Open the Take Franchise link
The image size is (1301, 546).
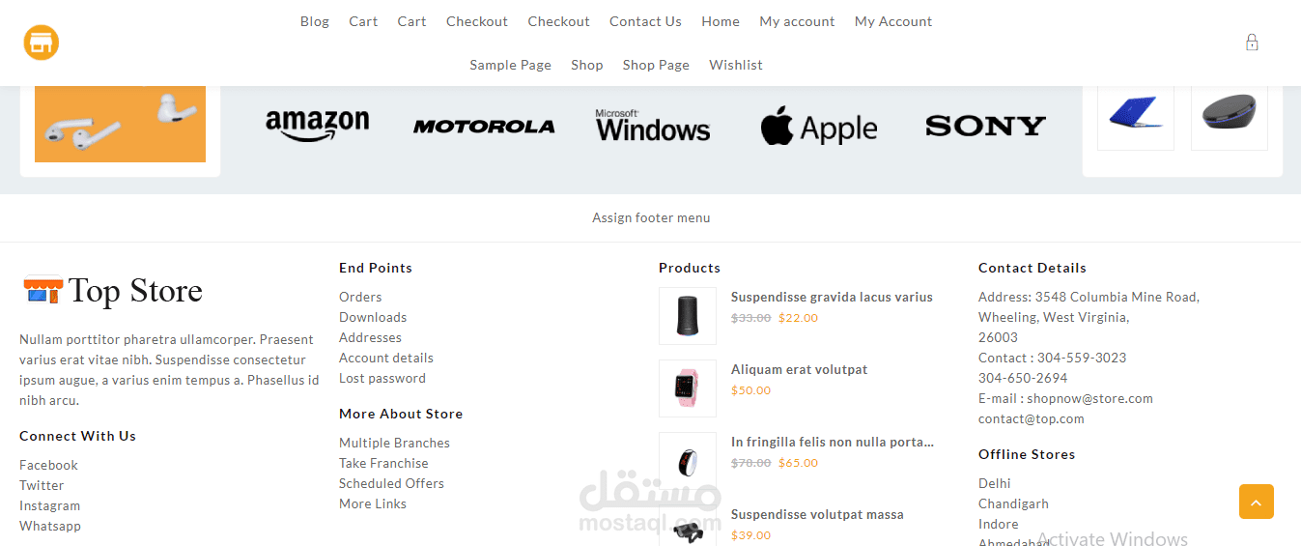coord(383,463)
